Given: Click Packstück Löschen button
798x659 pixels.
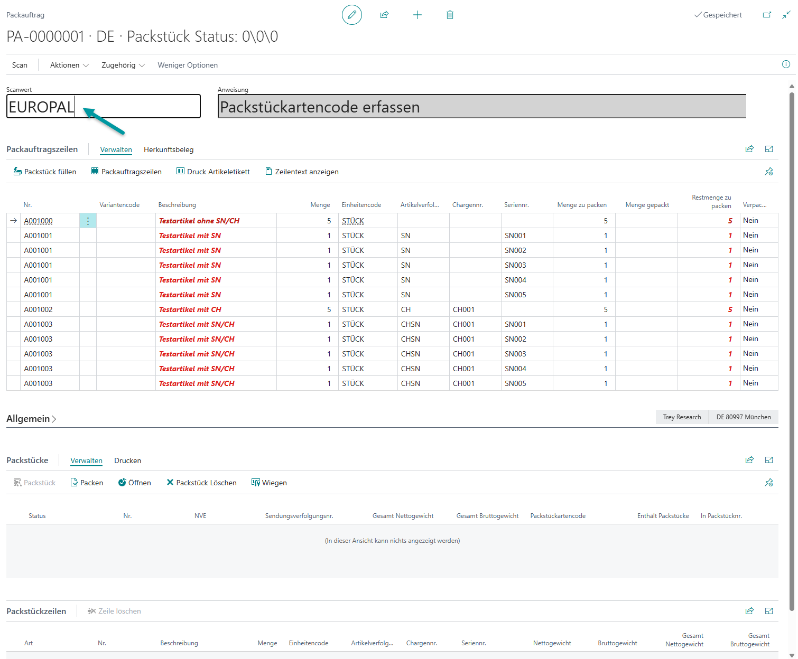Looking at the screenshot, I should (x=201, y=483).
